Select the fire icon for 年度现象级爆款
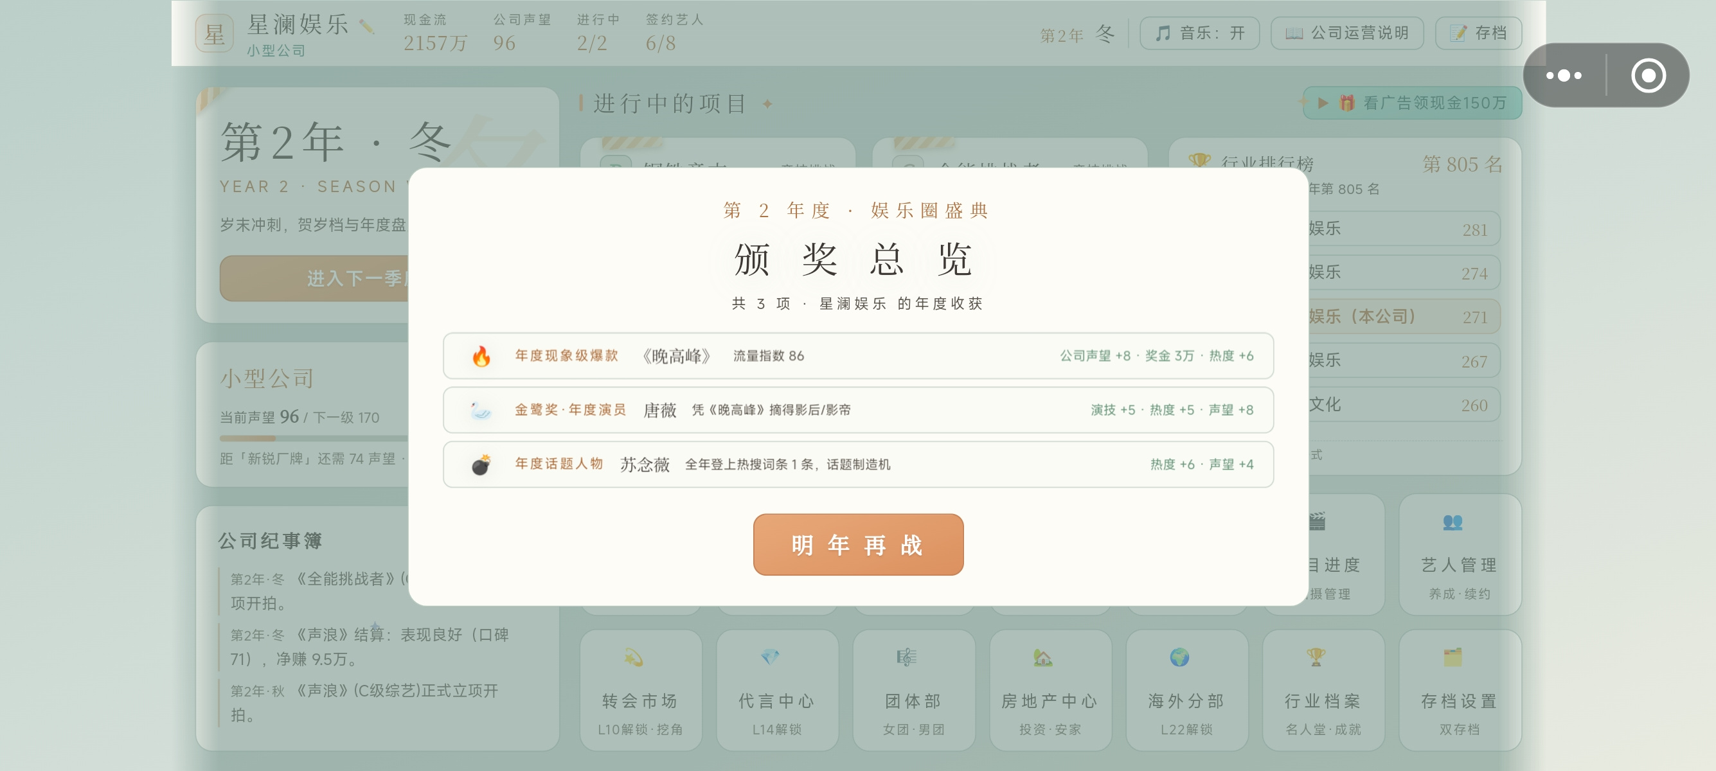 pos(481,356)
